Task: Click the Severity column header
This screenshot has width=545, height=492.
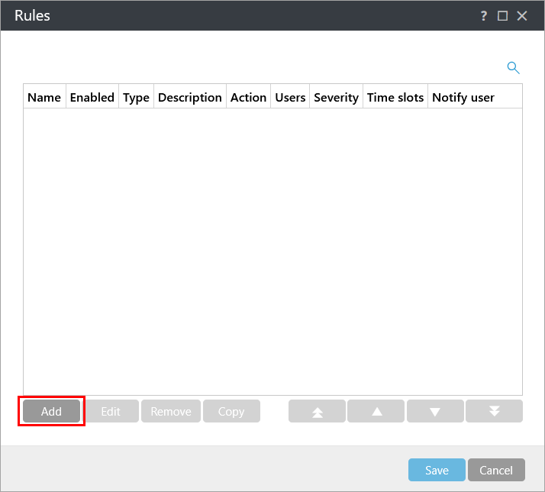Action: click(336, 97)
